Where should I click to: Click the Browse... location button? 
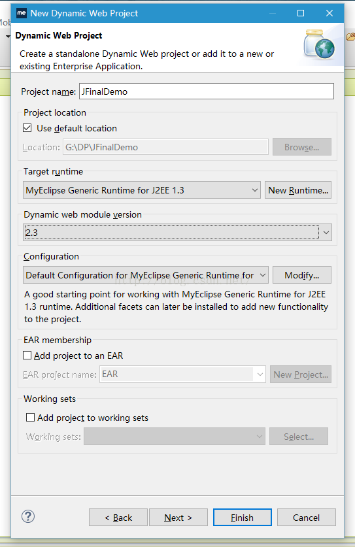tap(302, 147)
